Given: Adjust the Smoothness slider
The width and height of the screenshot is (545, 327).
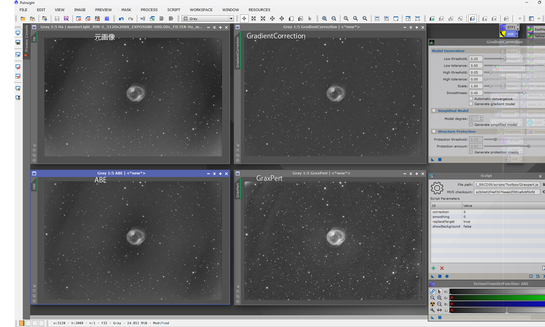Looking at the screenshot, I should tap(524, 93).
